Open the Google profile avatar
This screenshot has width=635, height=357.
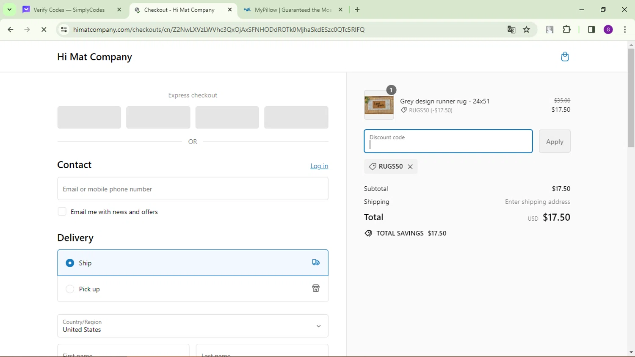[x=608, y=30]
